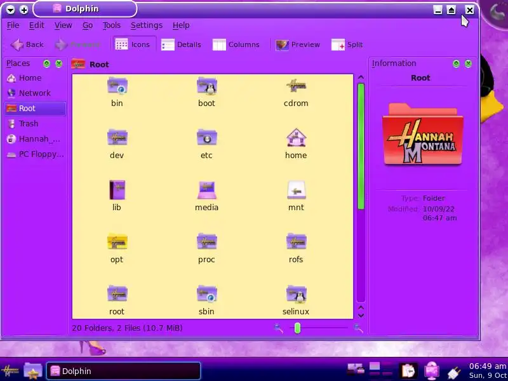Click Hannah Montana folder preview image
This screenshot has width=508, height=381.
422,134
